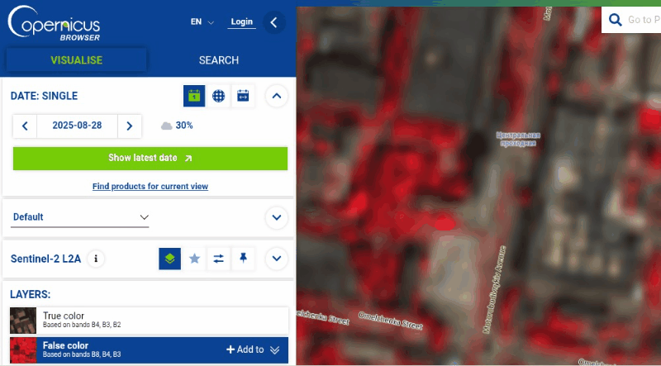Open the Visualise tab
This screenshot has width=661, height=366.
point(76,60)
